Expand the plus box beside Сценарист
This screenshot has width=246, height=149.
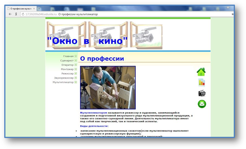click(76, 61)
